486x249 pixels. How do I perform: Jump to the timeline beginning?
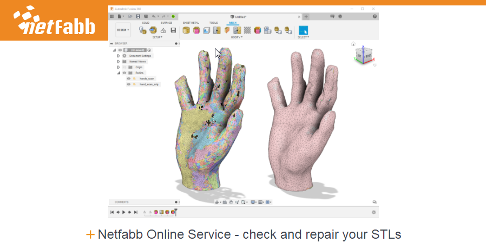[x=112, y=212]
